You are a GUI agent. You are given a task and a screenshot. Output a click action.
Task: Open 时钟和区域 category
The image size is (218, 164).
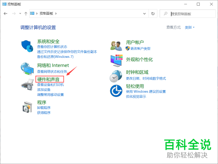(x=137, y=72)
